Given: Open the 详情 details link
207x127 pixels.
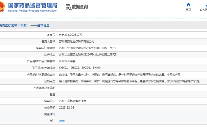Looking at the screenshot, I should (62, 121).
